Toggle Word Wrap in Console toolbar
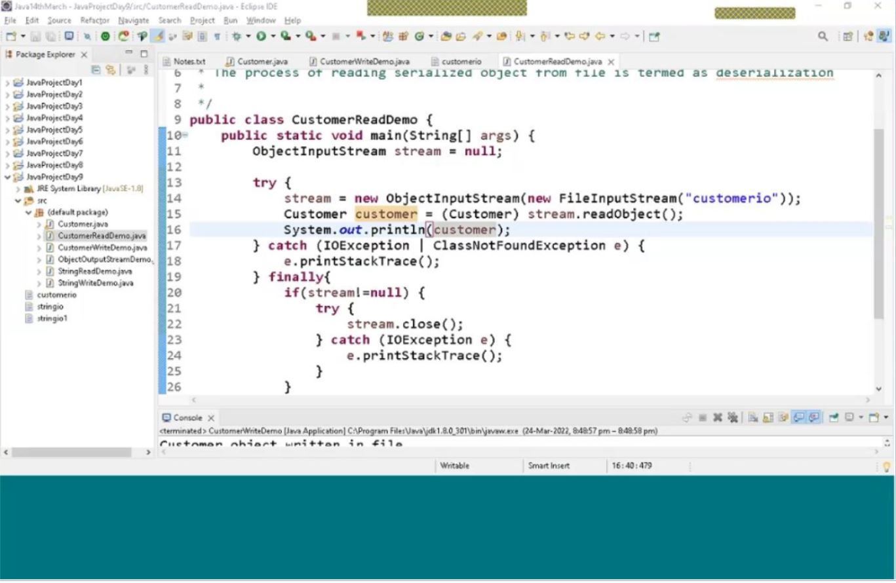This screenshot has width=896, height=583. pyautogui.click(x=783, y=417)
